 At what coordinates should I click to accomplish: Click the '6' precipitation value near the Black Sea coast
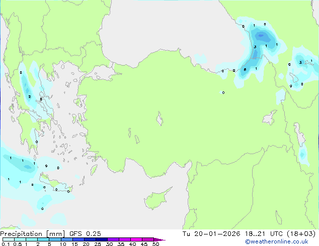245,70
